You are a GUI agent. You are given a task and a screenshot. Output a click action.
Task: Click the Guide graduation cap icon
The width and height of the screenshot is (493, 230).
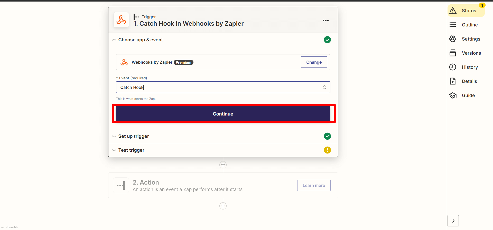(453, 95)
